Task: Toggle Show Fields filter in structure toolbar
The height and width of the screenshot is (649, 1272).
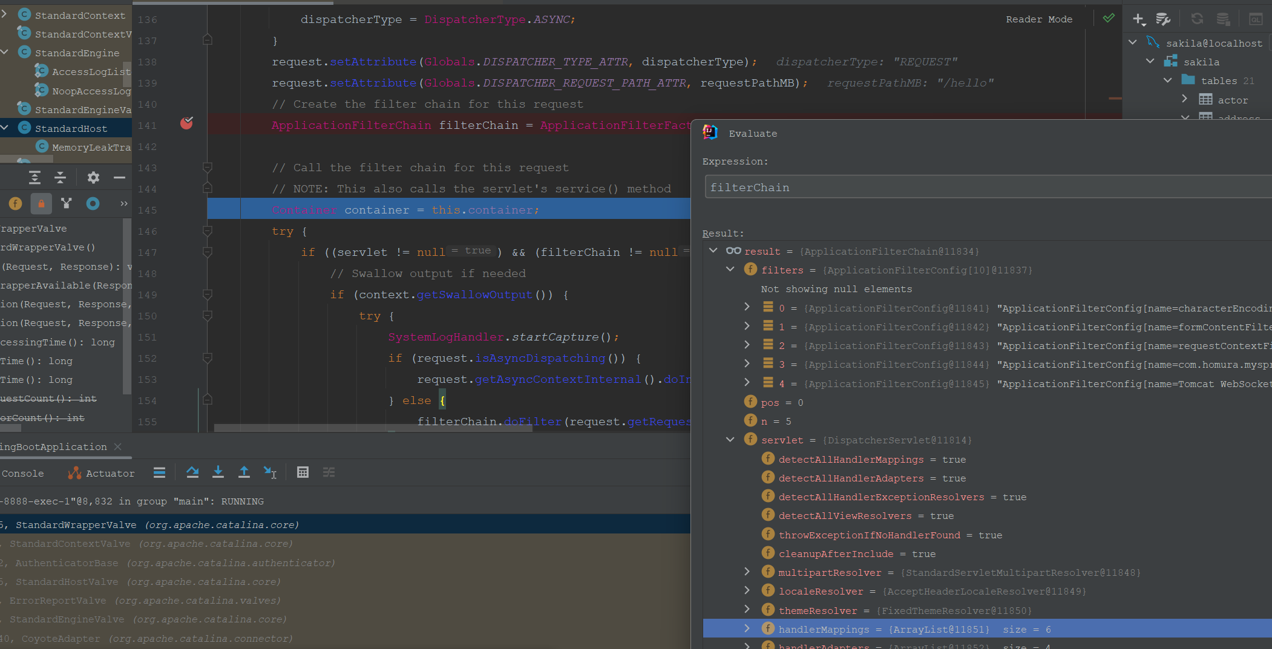Action: click(x=15, y=203)
